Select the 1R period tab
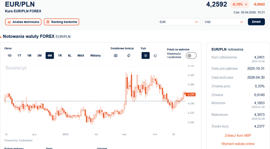 (60, 55)
